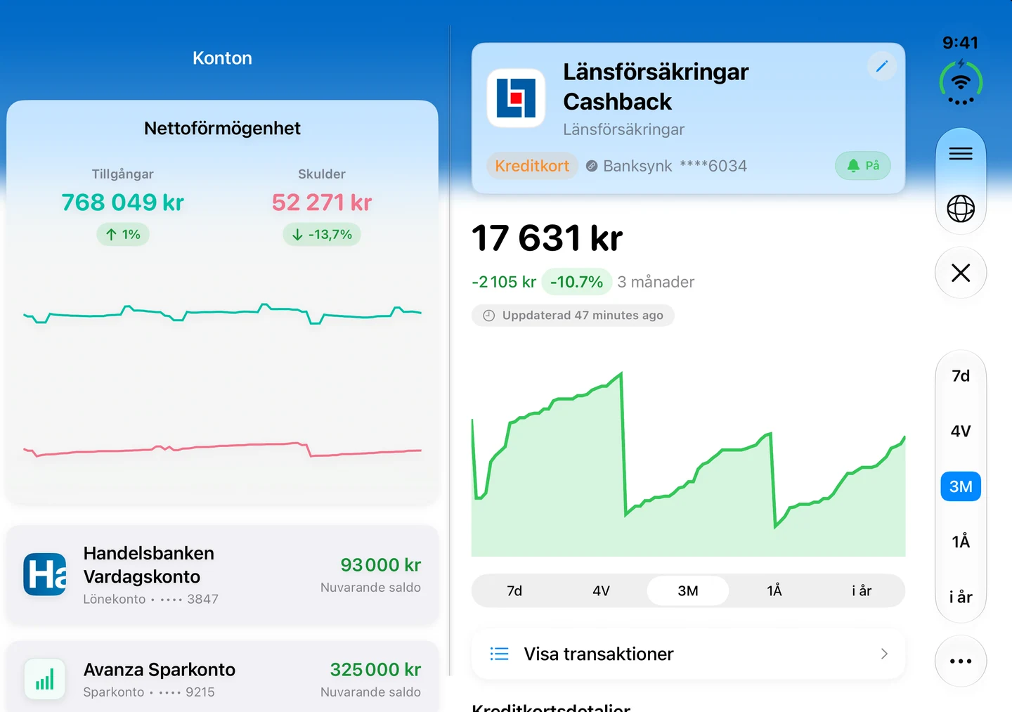This screenshot has width=1012, height=712.
Task: Choose 4V in the vertical side rail
Action: [x=961, y=431]
